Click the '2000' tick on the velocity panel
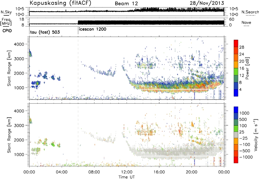Screen dimensions: 259x179 pyautogui.click(x=19, y=140)
